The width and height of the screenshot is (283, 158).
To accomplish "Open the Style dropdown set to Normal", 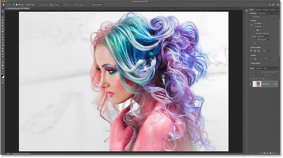I will pos(59,5).
